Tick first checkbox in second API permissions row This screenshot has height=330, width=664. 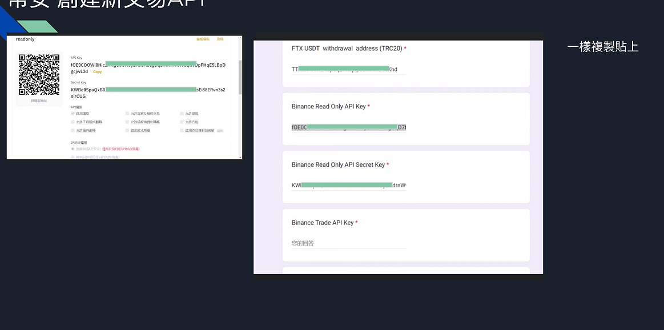click(x=73, y=122)
